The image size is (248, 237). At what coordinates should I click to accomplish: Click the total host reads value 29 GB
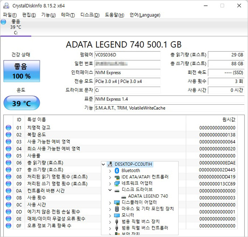pos(226,55)
